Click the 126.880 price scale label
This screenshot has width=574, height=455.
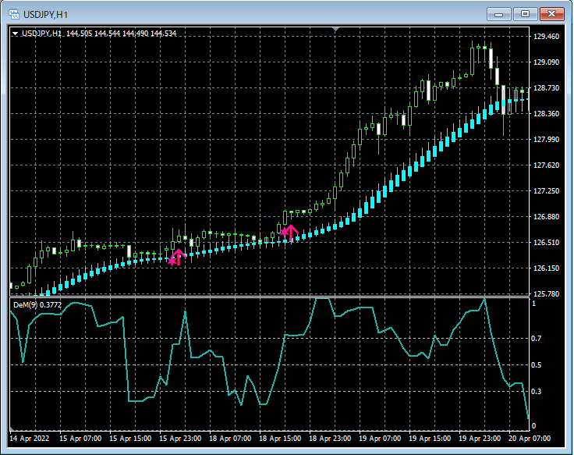(546, 216)
